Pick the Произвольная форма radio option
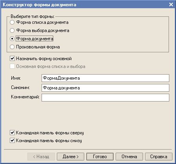Screen dimensions: 176x164 (12, 47)
